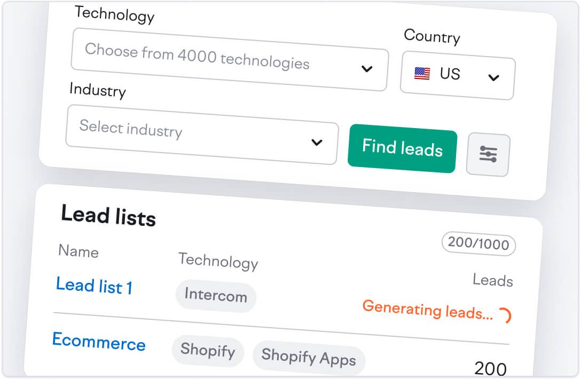
Task: Open the Ecommerce lead list link
Action: click(99, 342)
